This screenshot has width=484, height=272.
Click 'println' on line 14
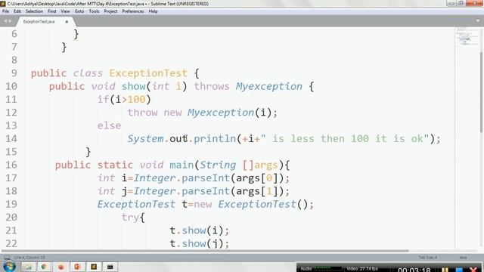tap(215, 139)
